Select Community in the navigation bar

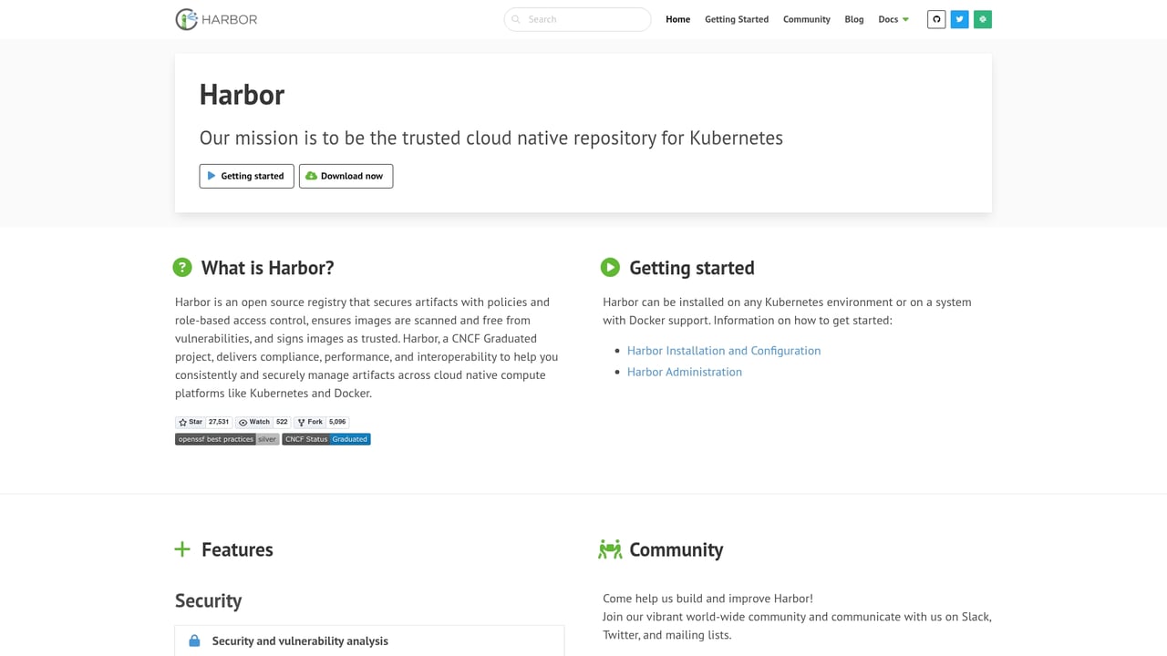(806, 18)
